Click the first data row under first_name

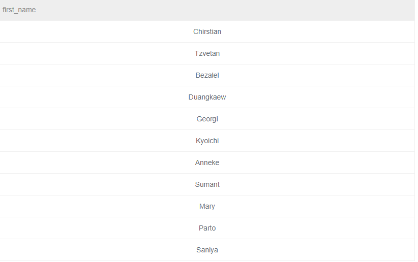pyautogui.click(x=207, y=31)
